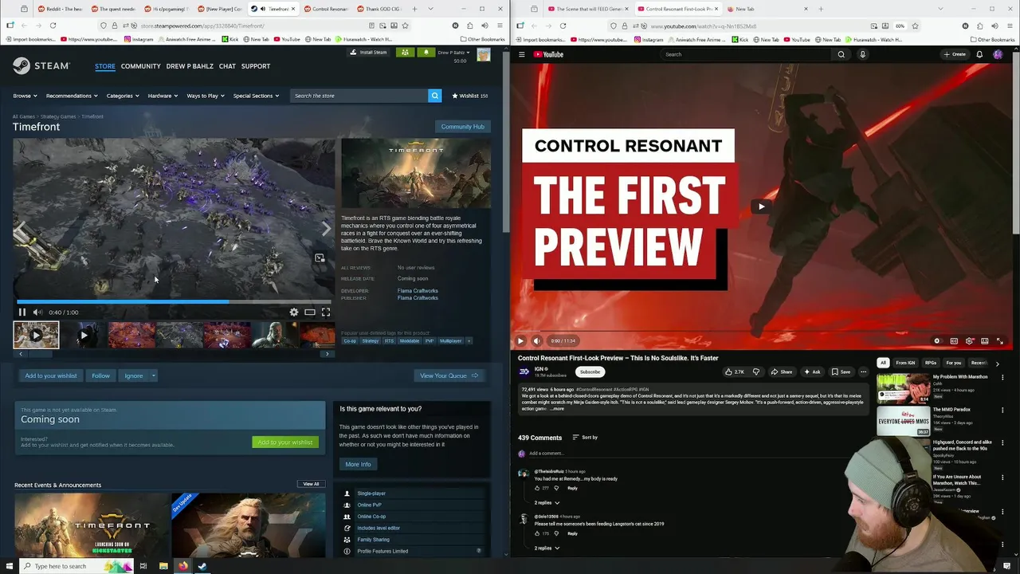The image size is (1020, 574).
Task: Open Flama Craftworks developer link
Action: [418, 291]
